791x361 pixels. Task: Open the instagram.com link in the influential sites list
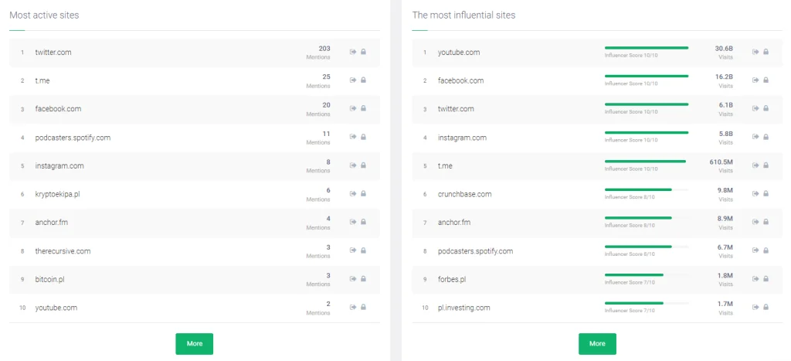pos(462,138)
